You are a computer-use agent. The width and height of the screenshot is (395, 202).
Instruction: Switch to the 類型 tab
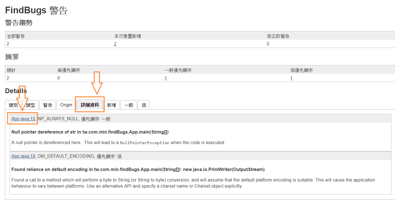[30, 105]
